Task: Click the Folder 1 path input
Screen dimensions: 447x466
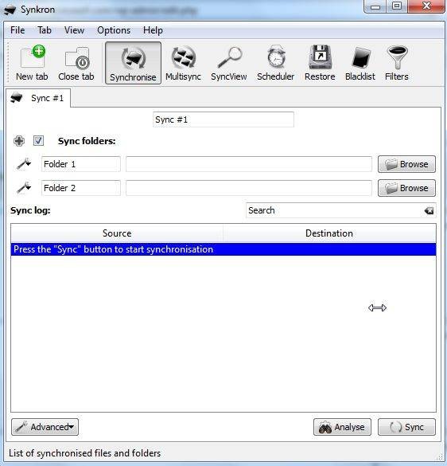Action: [249, 164]
